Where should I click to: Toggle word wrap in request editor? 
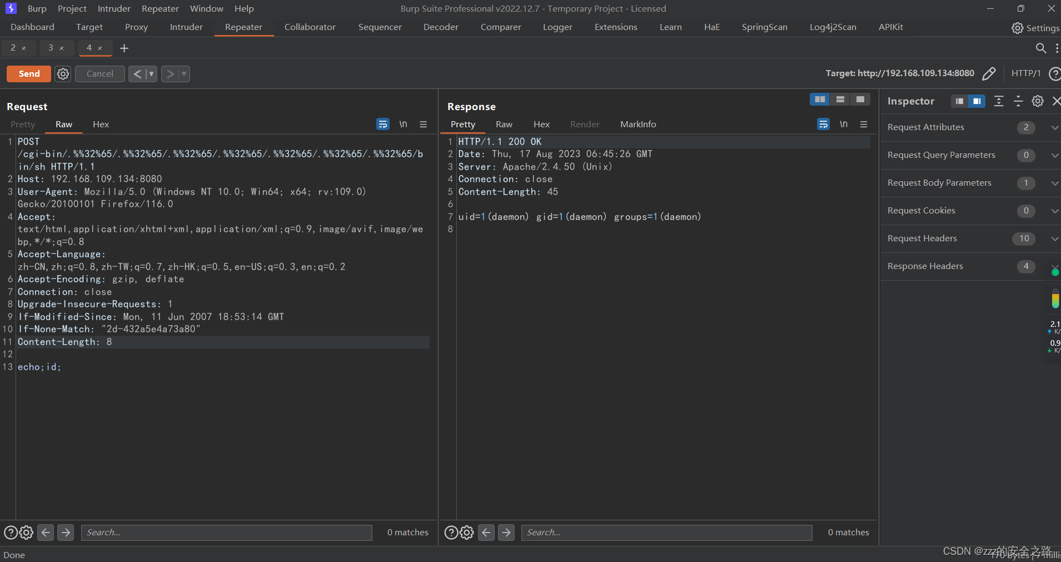pos(383,125)
